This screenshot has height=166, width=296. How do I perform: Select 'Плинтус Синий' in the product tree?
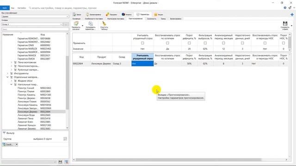pyautogui.click(x=26, y=88)
